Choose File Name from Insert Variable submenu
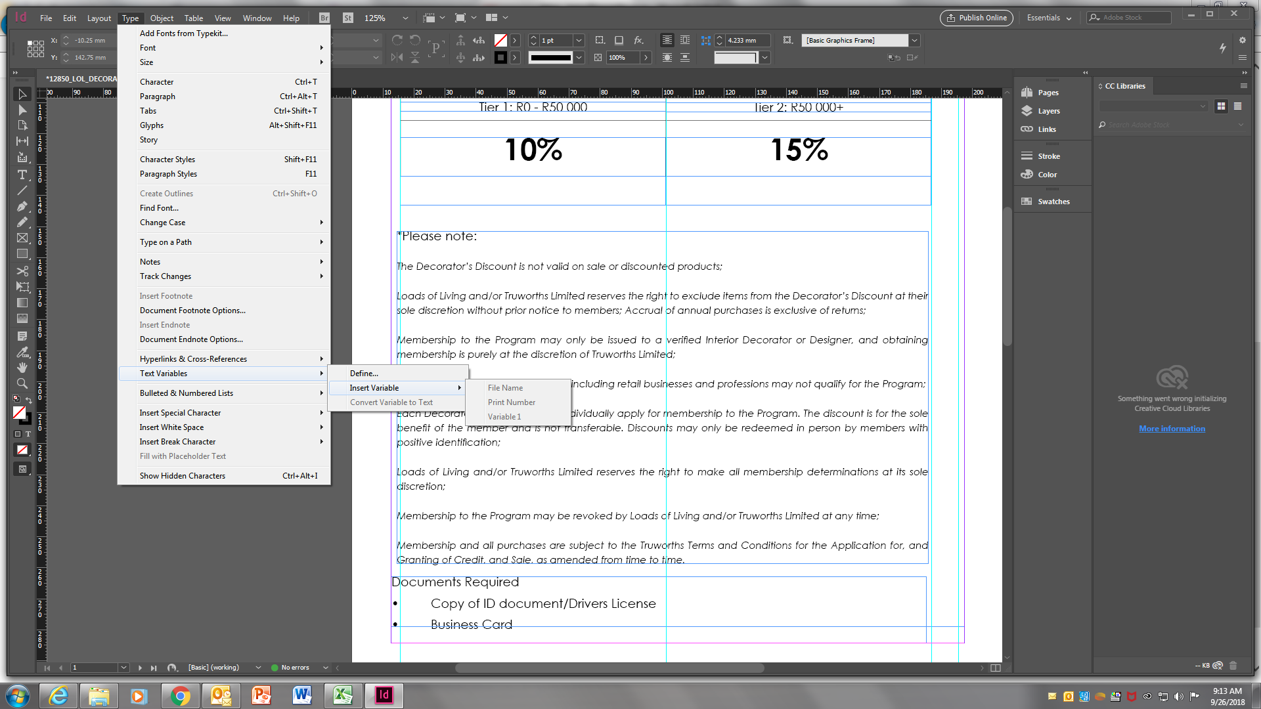Screen dimensions: 1261x709 [x=505, y=387]
